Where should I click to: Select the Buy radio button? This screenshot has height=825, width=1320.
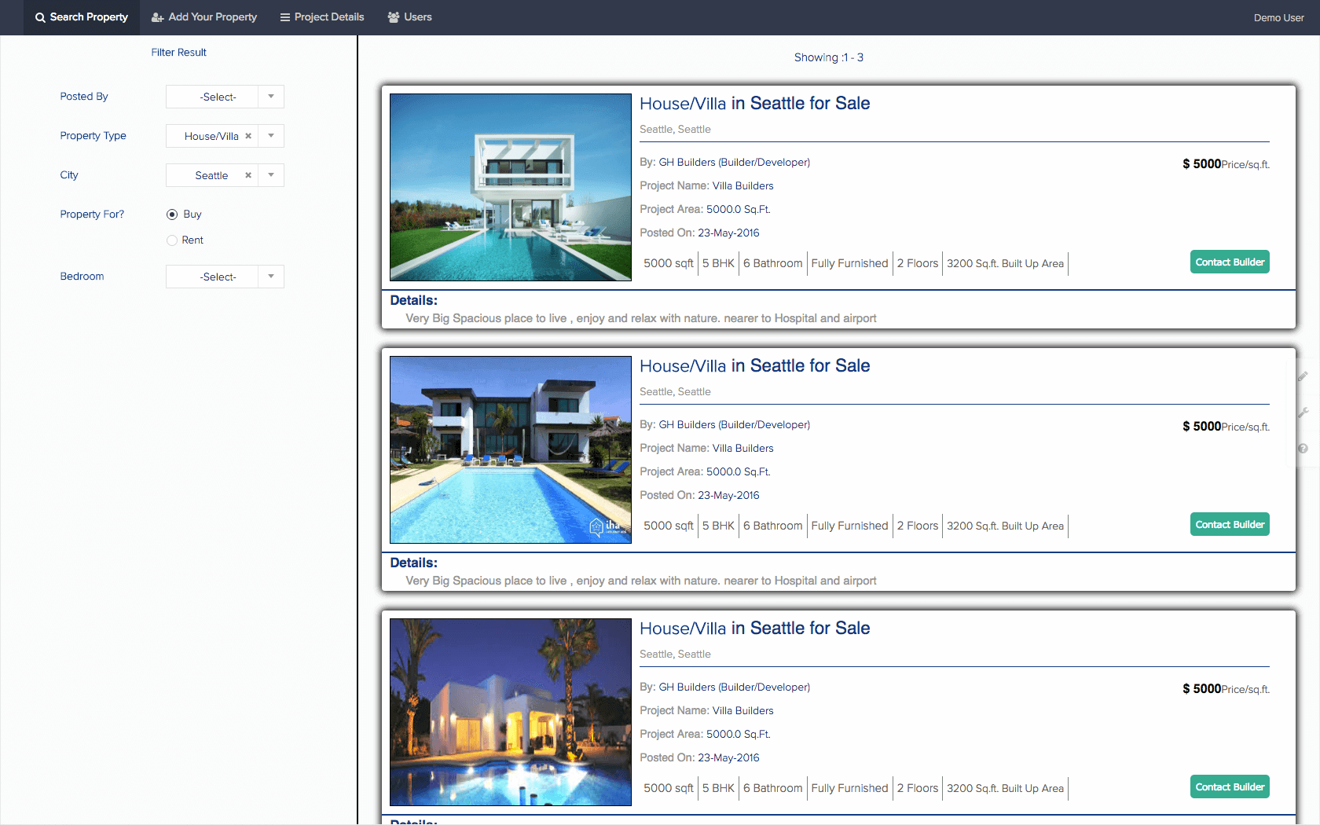point(172,214)
